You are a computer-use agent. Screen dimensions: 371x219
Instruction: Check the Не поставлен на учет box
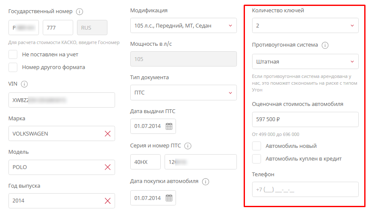pos(13,55)
